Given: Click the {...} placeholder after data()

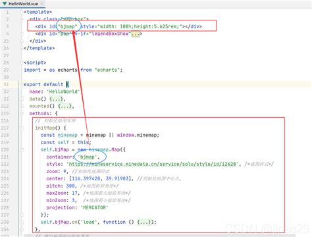Looking at the screenshot, I should 57,99.
